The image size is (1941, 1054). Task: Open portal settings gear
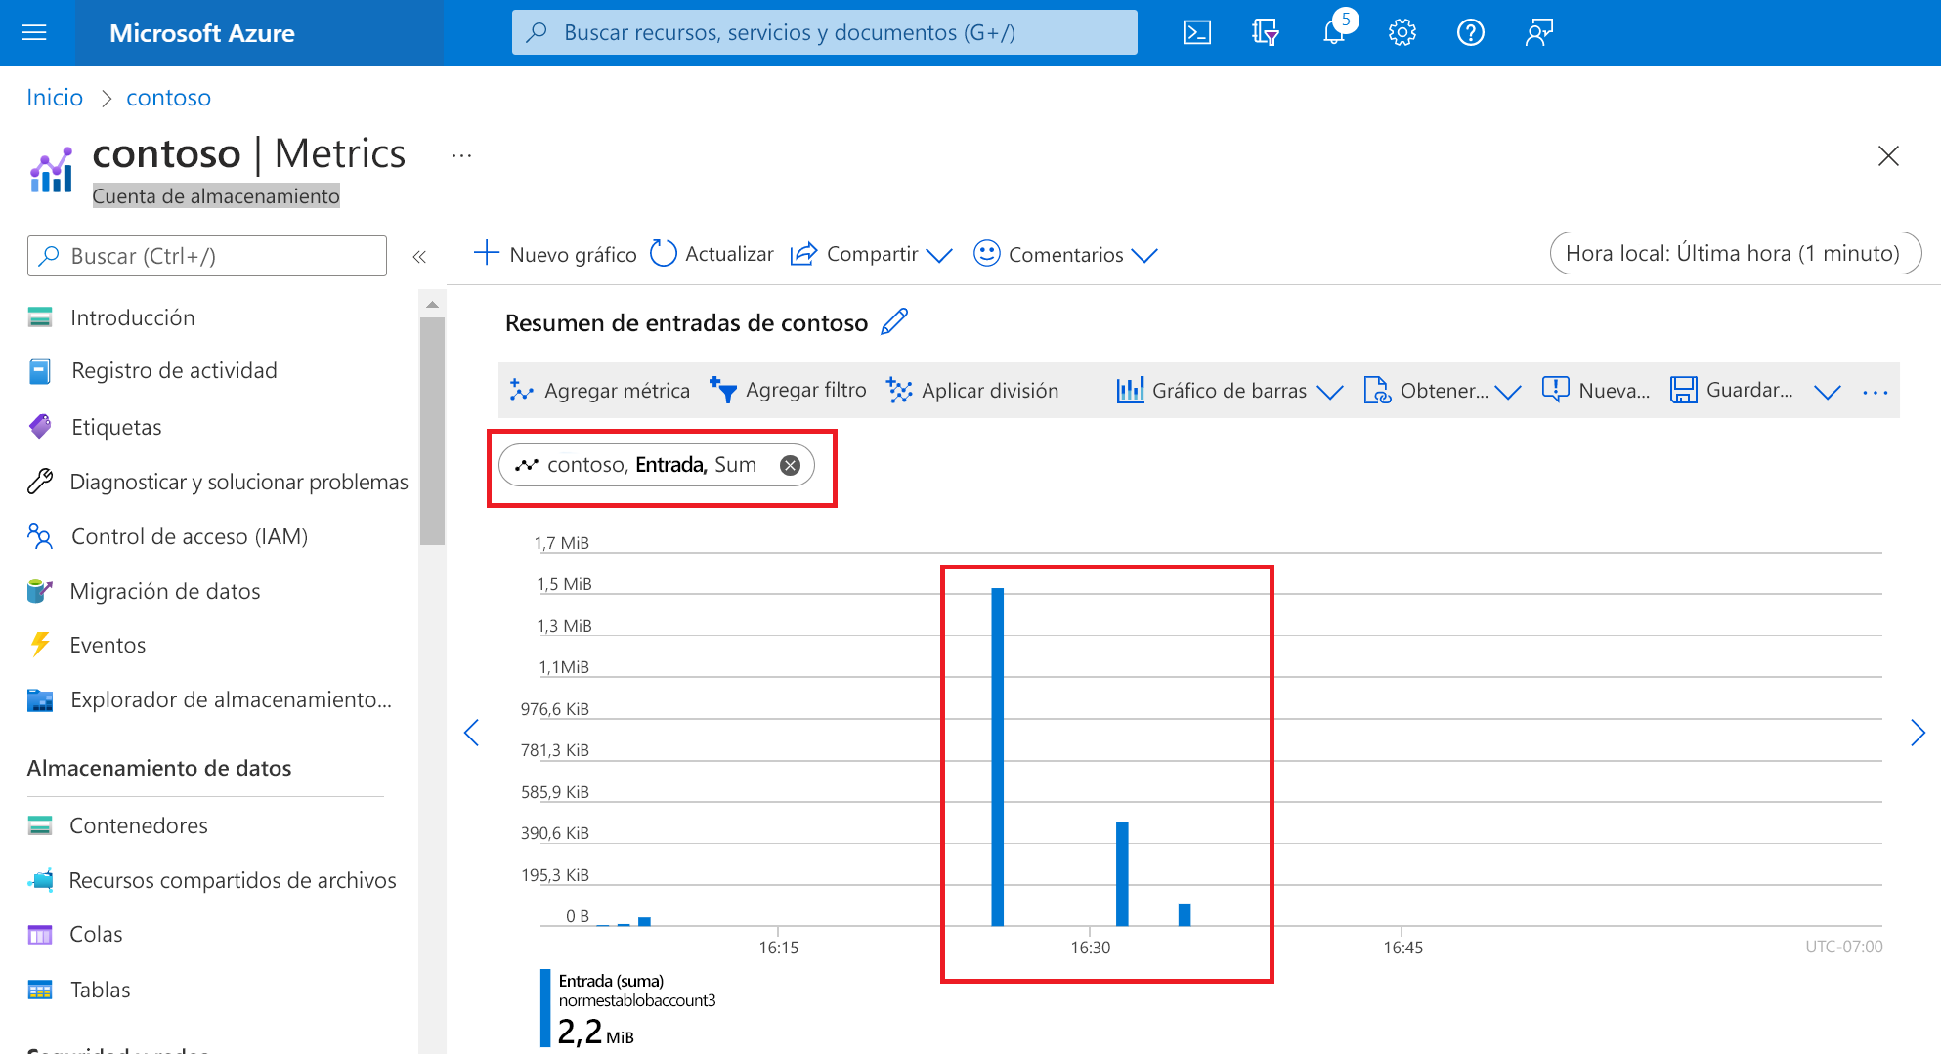[1402, 33]
